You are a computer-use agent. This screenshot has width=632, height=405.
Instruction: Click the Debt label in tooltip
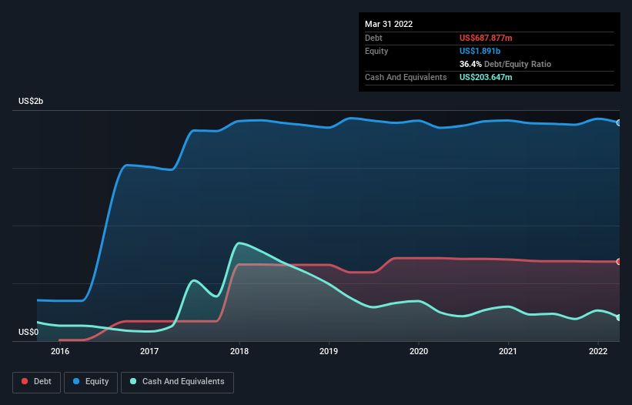tap(373, 38)
